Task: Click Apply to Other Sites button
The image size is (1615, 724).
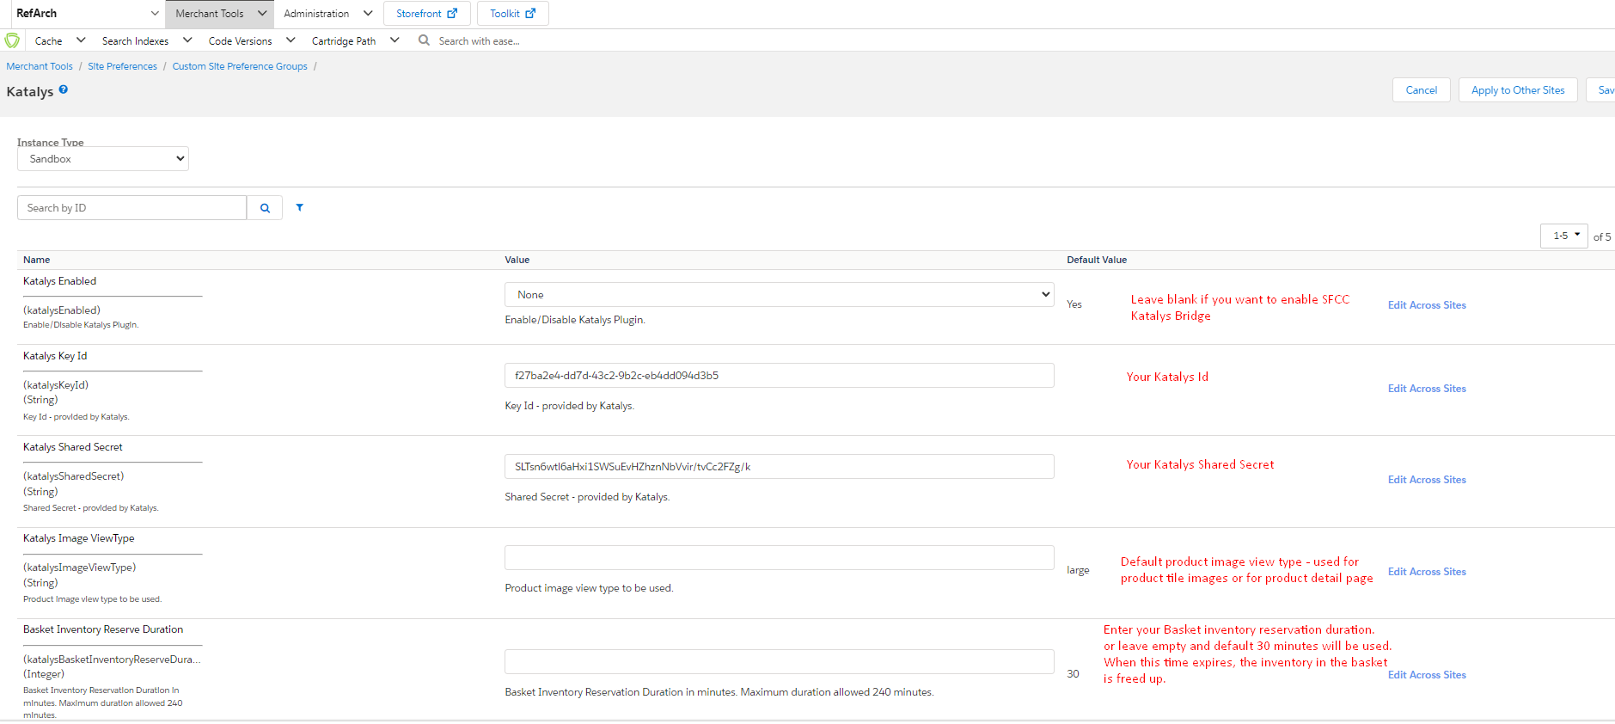Action: click(x=1517, y=90)
